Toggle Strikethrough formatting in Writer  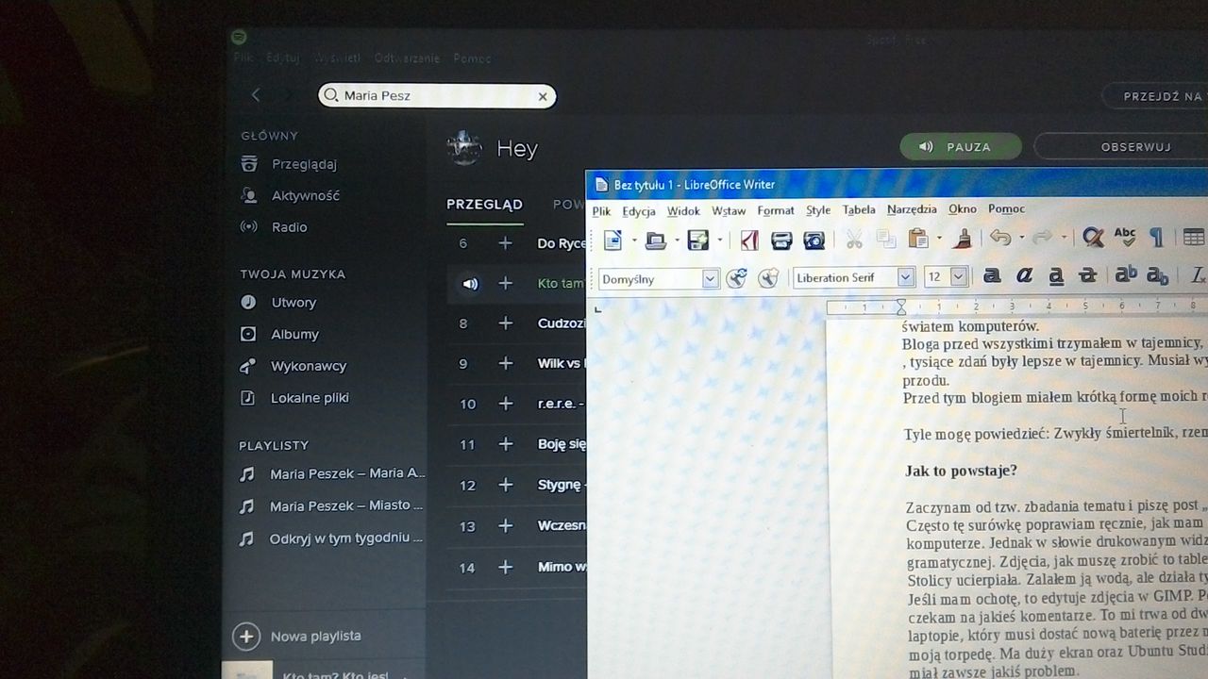(1088, 275)
